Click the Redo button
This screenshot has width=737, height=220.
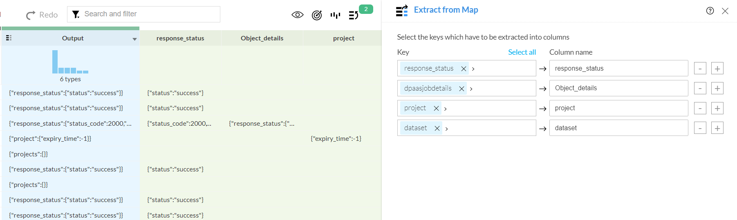(x=42, y=15)
